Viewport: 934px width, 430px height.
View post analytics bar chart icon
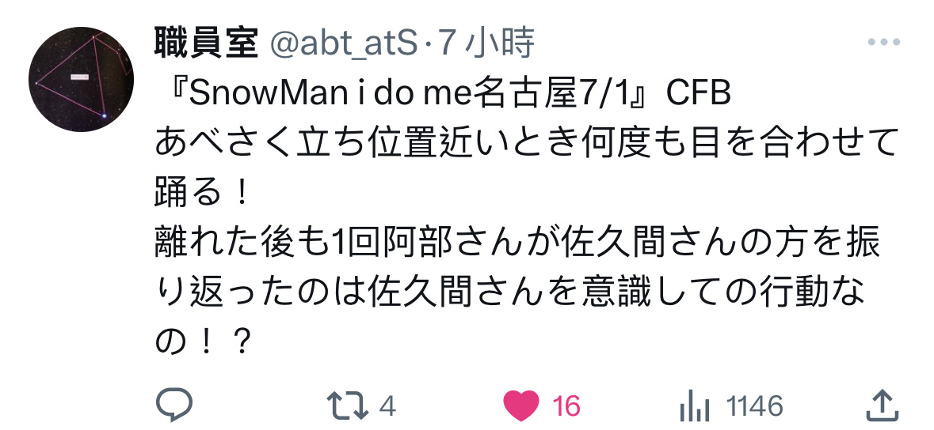tap(695, 407)
